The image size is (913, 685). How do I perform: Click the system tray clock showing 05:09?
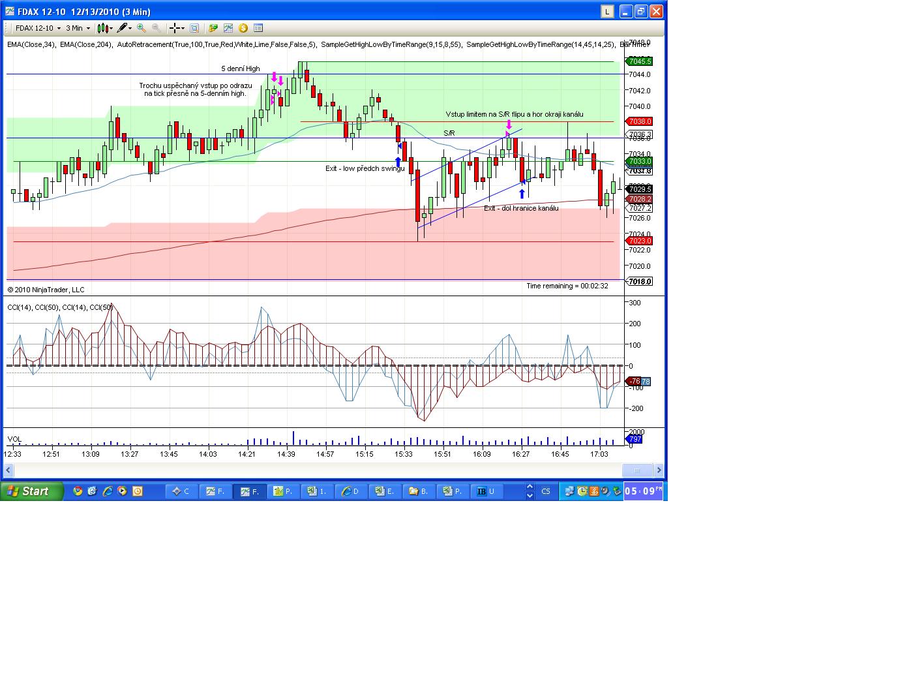click(x=643, y=491)
